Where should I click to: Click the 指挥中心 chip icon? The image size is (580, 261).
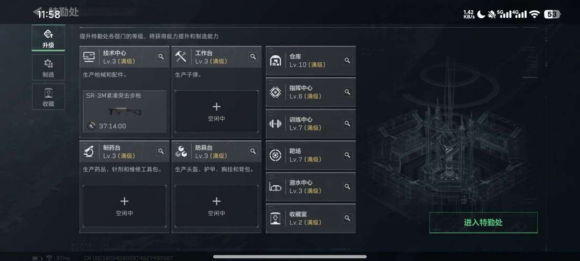coord(275,92)
